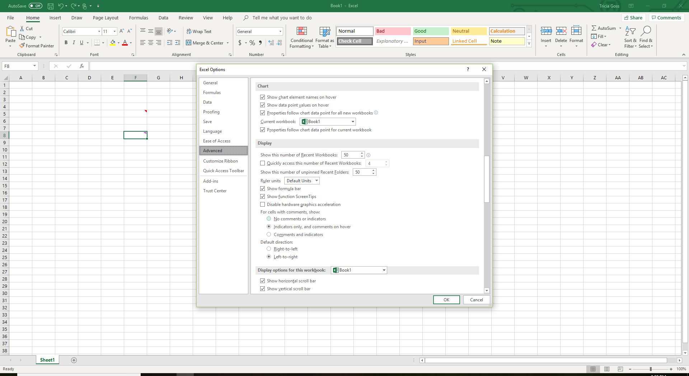Open Current workbook Book1 dropdown
Viewport: 689px width, 376px height.
[x=328, y=122]
